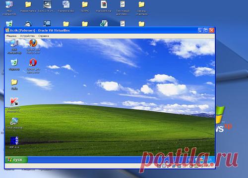The width and height of the screenshot is (248, 178).
Task: Maximize the Arzik VirtualBox window
Action: (206, 30)
